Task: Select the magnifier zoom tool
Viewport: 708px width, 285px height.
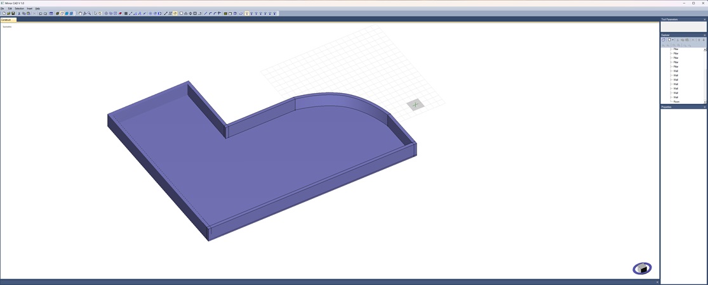Action: point(90,13)
